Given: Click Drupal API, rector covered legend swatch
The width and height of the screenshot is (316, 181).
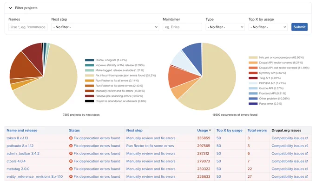Looking at the screenshot, I should point(253,62).
